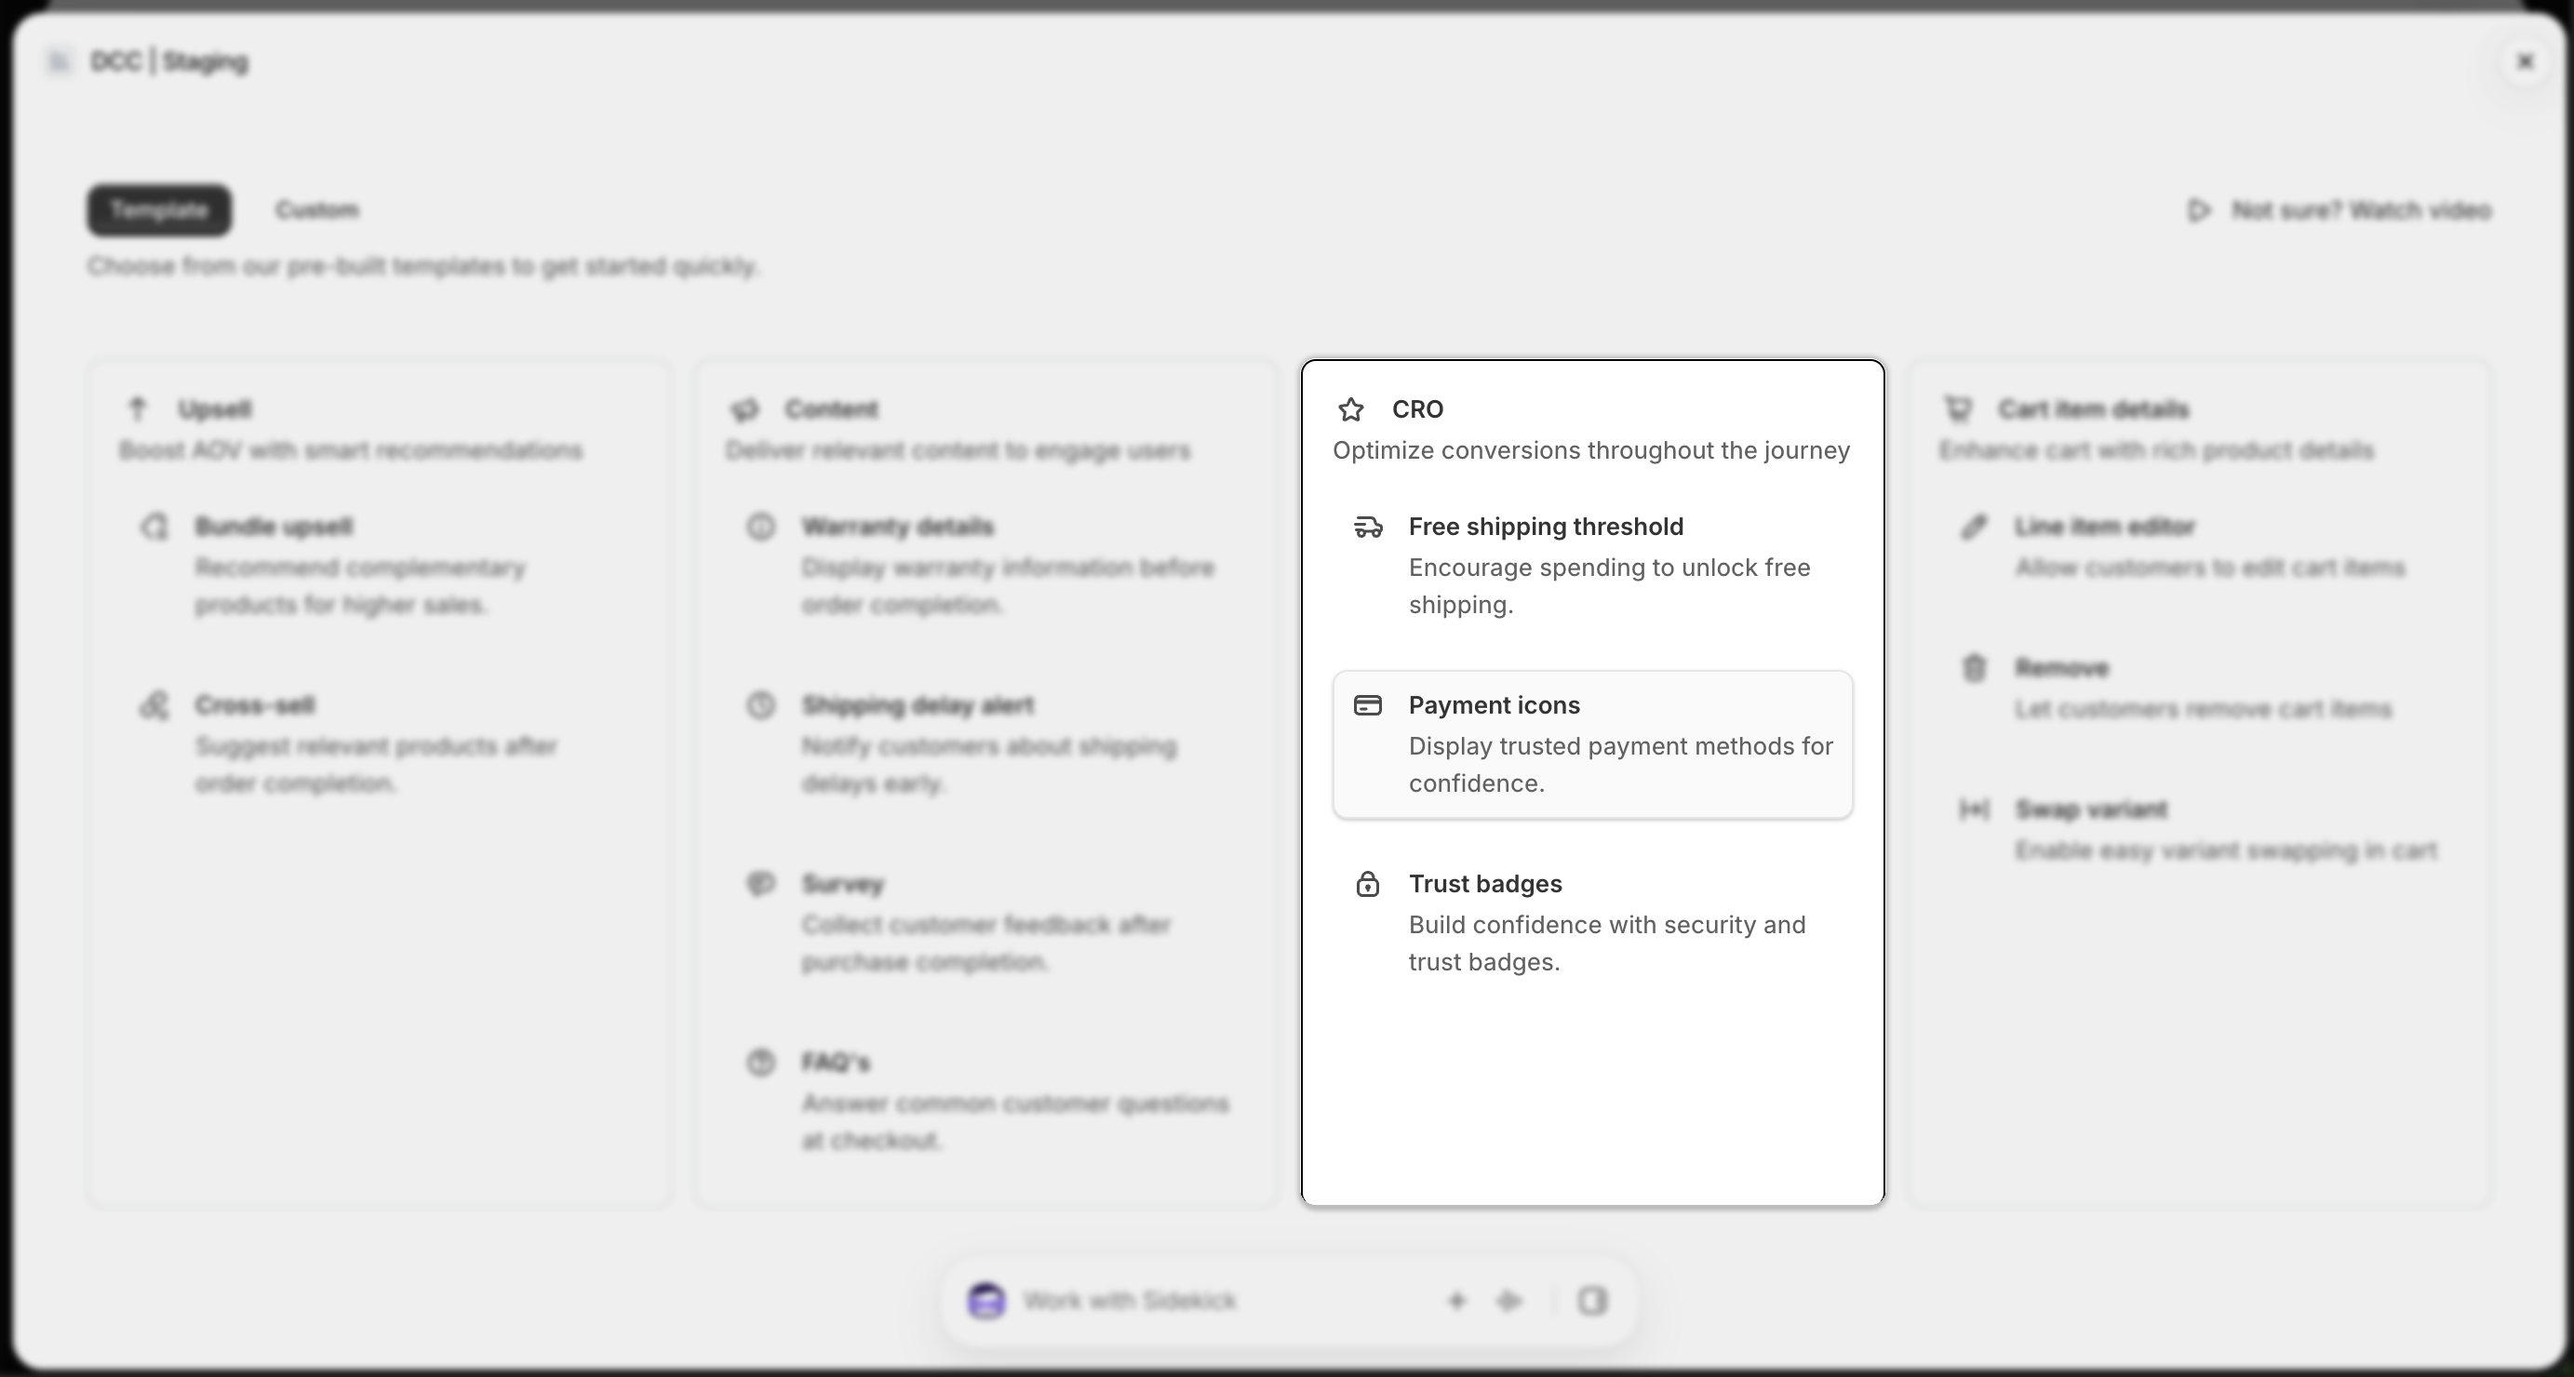Click the Upsell arrow icon
Viewport: 2574px width, 1377px height.
point(138,408)
